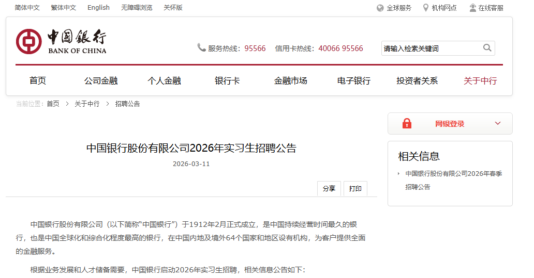Viewport: 534px width, 278px height.
Task: Click the service hotline number 95566
Action: (255, 48)
